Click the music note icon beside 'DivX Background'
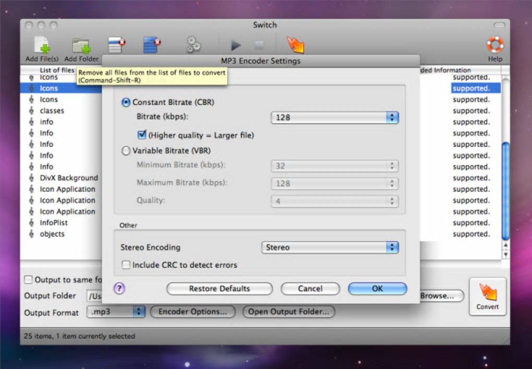The width and height of the screenshot is (532, 369). tap(31, 178)
